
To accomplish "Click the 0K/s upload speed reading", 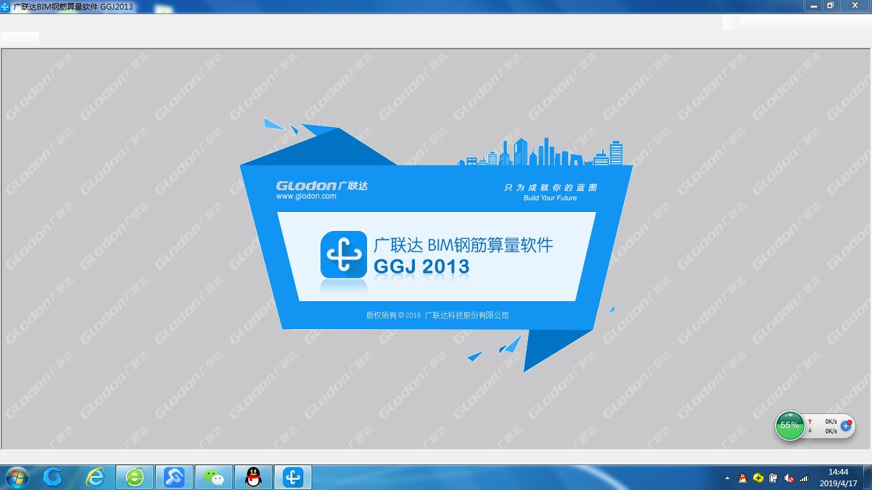I will tap(831, 422).
